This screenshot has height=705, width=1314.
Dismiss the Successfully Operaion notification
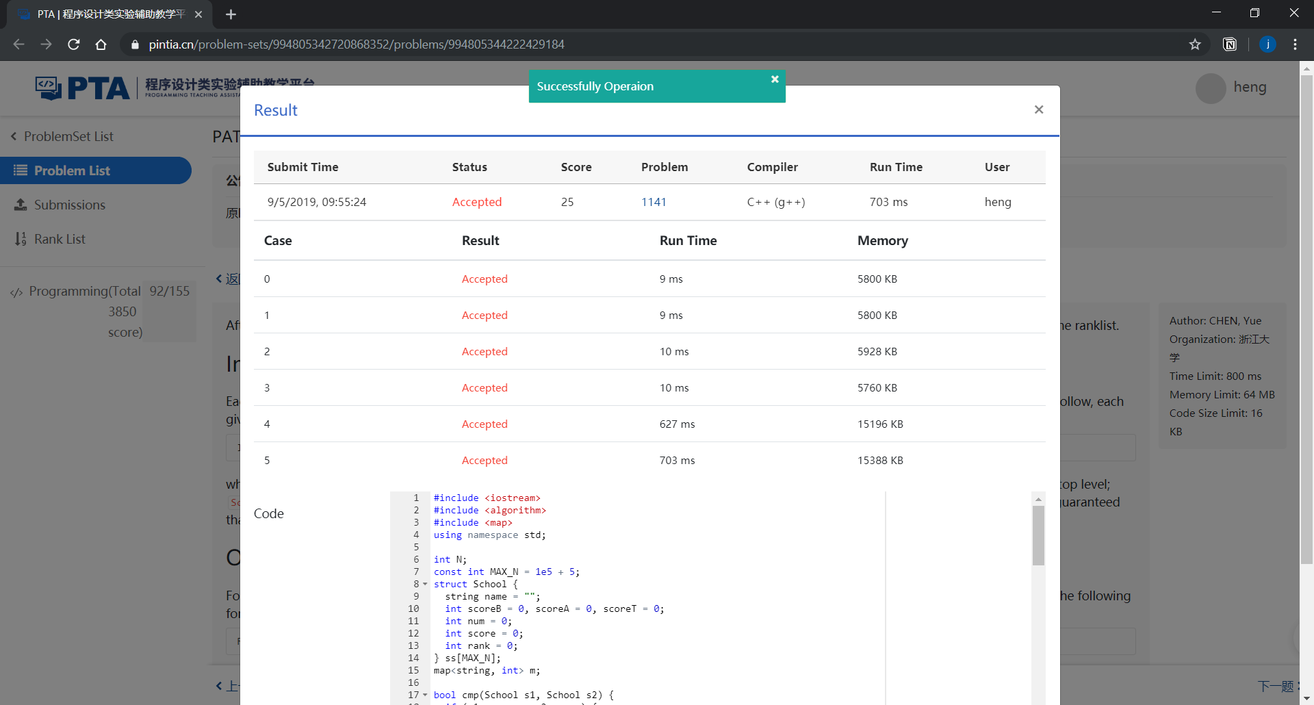tap(775, 79)
